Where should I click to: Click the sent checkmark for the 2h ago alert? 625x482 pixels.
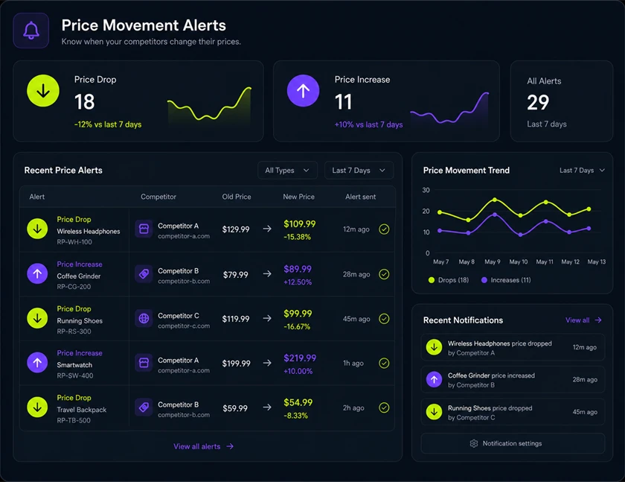pyautogui.click(x=384, y=408)
